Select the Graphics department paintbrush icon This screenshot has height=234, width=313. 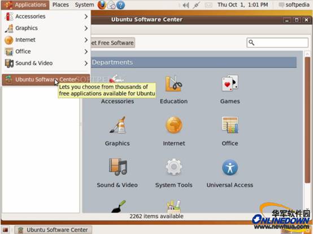[x=118, y=125]
